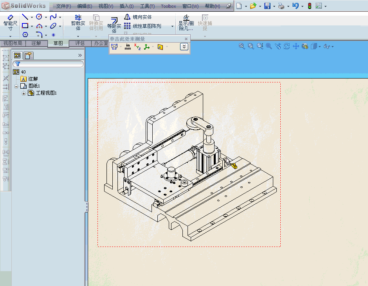
Task: Switch to the 视图布局 tab
Action: [13, 43]
